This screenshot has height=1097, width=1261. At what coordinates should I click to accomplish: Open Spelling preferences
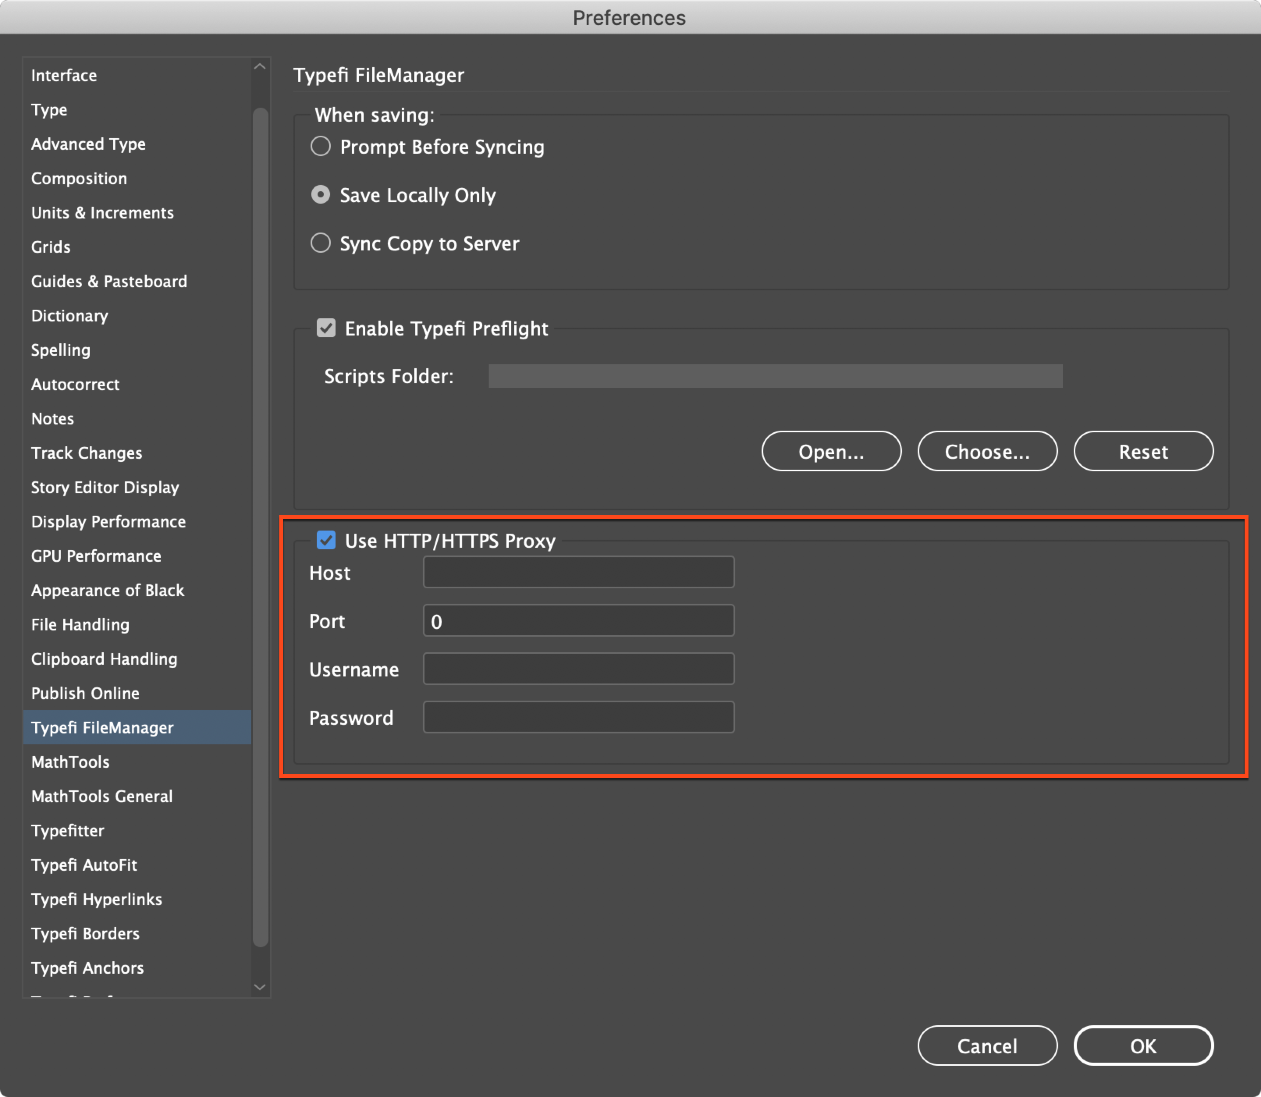(137, 350)
